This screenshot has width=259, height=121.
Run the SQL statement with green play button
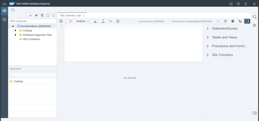pyautogui.click(x=61, y=21)
